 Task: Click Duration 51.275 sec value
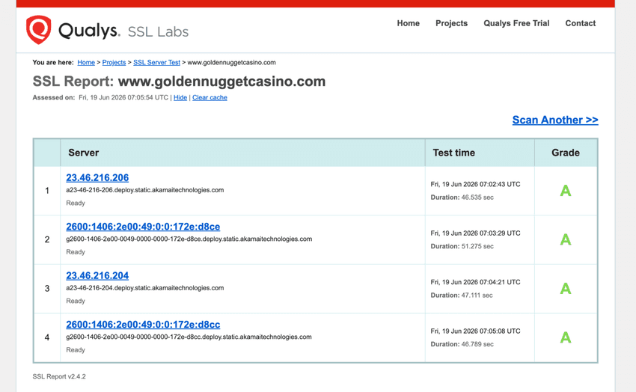pyautogui.click(x=477, y=246)
